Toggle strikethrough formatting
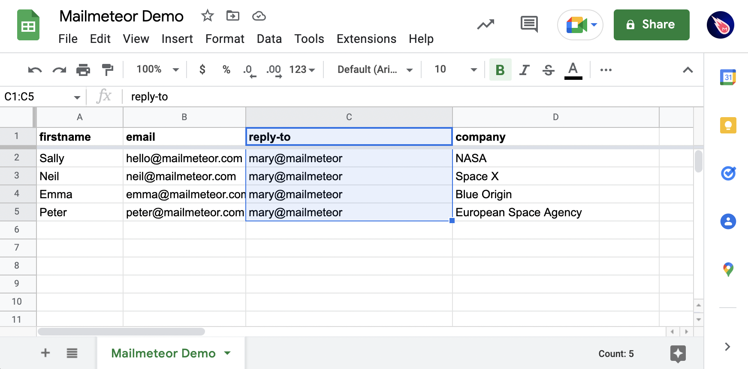Viewport: 748px width, 369px height. pos(548,70)
